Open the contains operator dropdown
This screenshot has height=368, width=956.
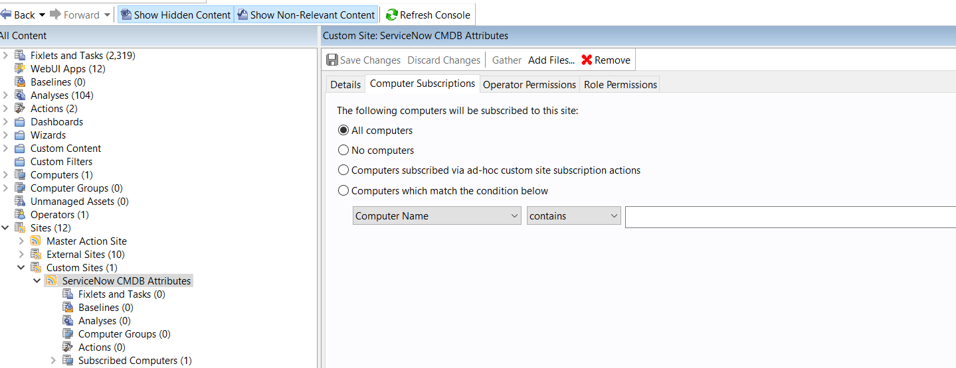click(574, 216)
